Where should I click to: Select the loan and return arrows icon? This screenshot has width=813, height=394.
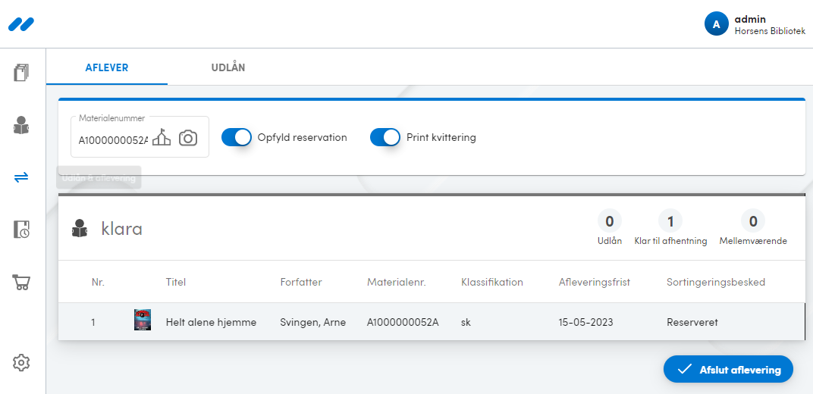click(x=21, y=177)
